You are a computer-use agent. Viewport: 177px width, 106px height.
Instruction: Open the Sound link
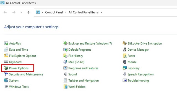(72, 74)
